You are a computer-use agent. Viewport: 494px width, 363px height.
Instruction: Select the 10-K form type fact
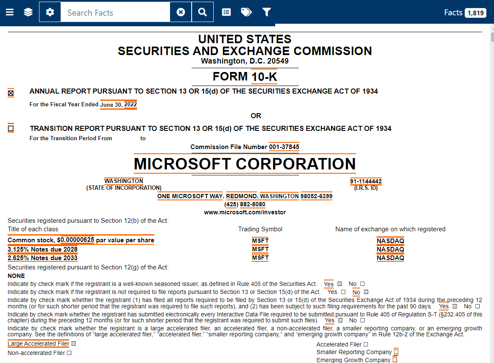point(264,77)
